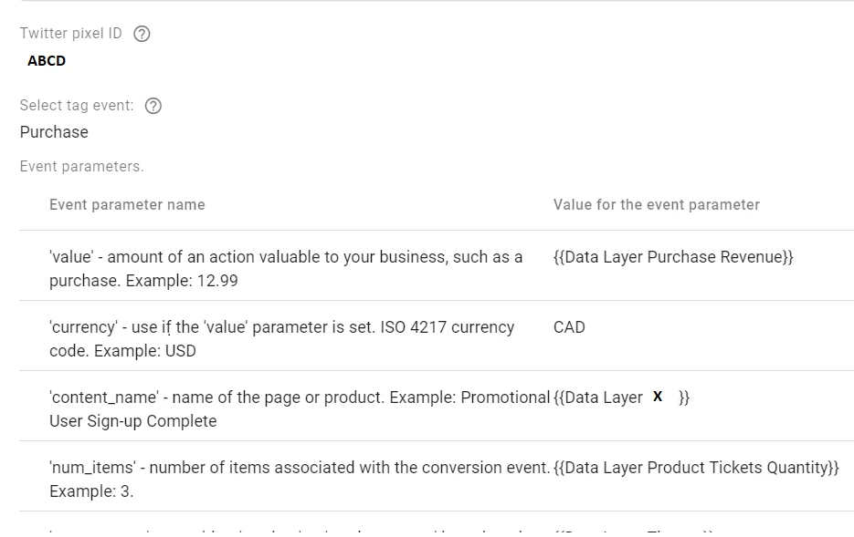The width and height of the screenshot is (854, 537).
Task: Select the ABCD pixel ID value
Action: [47, 61]
